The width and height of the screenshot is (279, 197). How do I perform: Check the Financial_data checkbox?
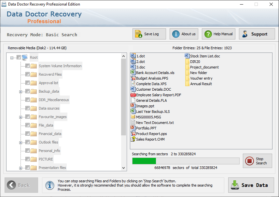27,133
